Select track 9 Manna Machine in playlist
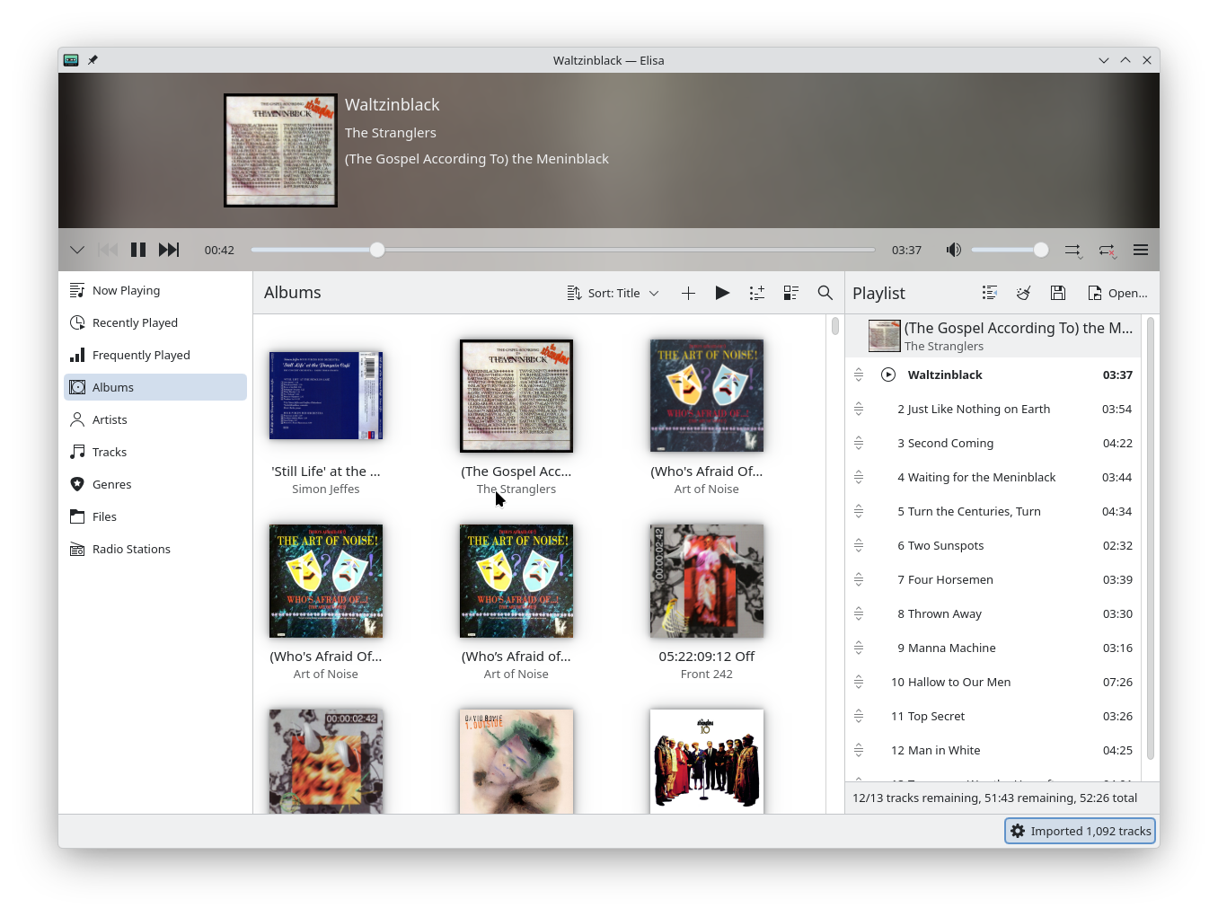1218x917 pixels. [993, 648]
